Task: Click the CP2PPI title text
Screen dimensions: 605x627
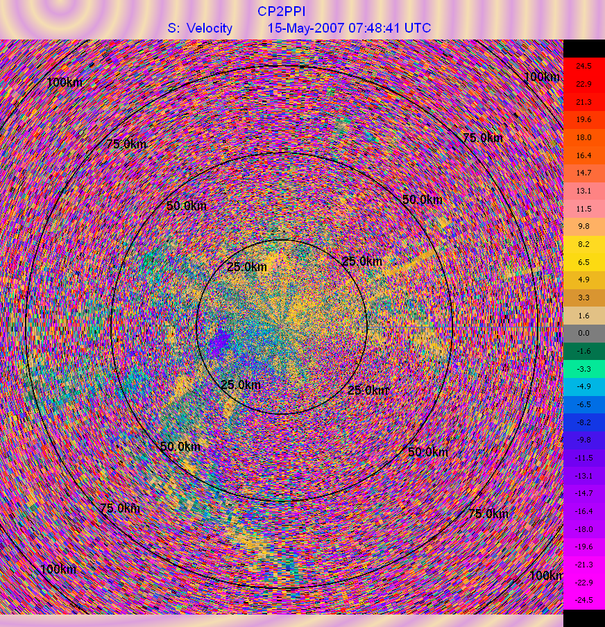Action: pos(281,11)
